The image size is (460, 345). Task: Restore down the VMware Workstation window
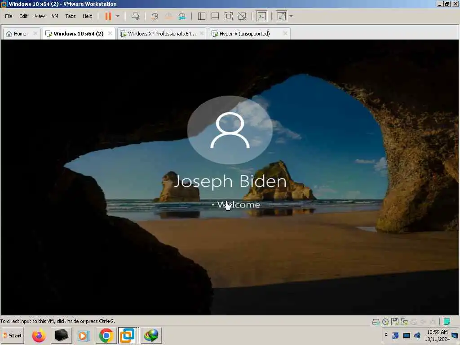pos(447,4)
